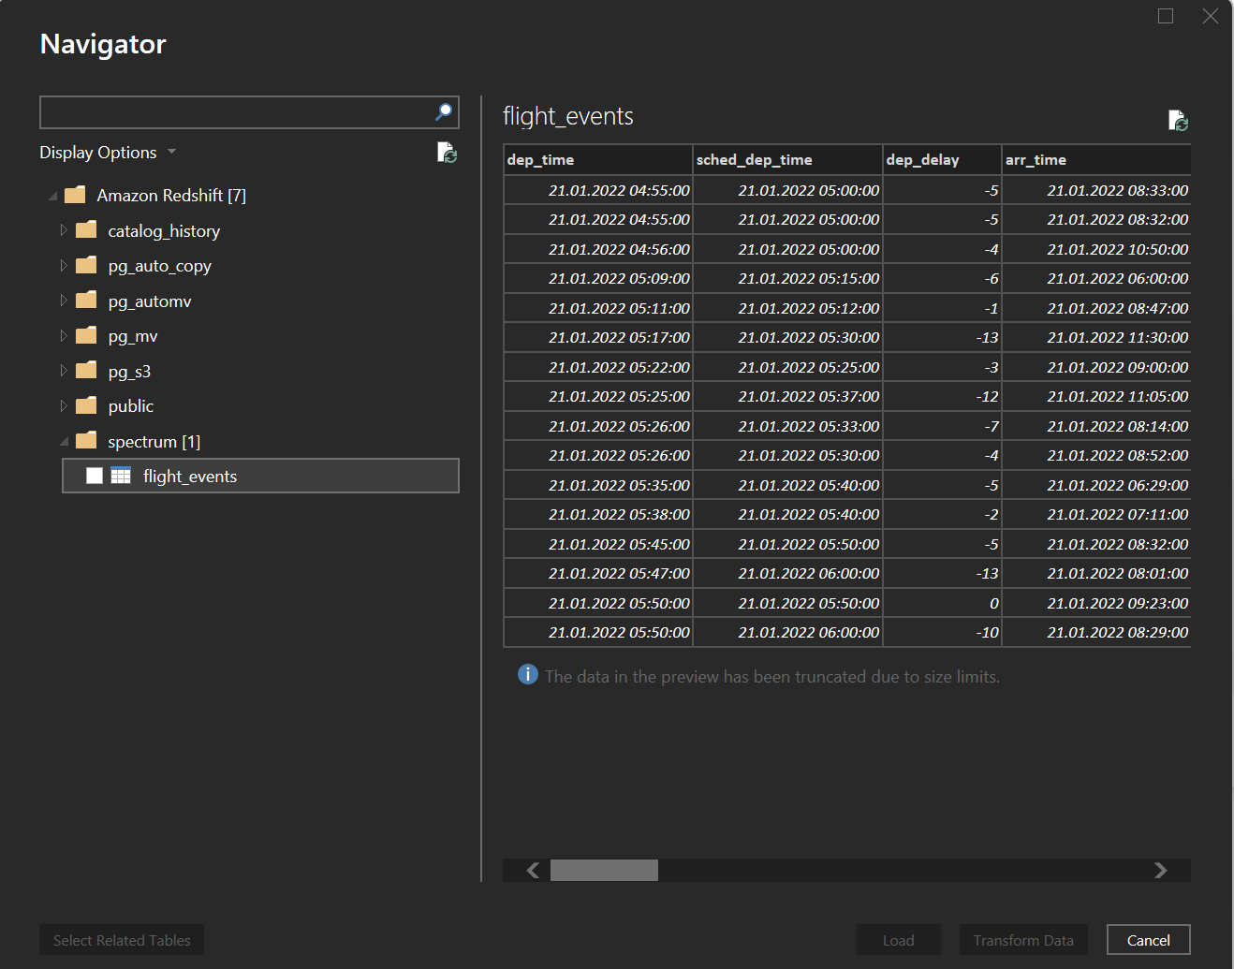This screenshot has width=1234, height=969.
Task: Close the Navigator dialog
Action: pyautogui.click(x=1211, y=16)
